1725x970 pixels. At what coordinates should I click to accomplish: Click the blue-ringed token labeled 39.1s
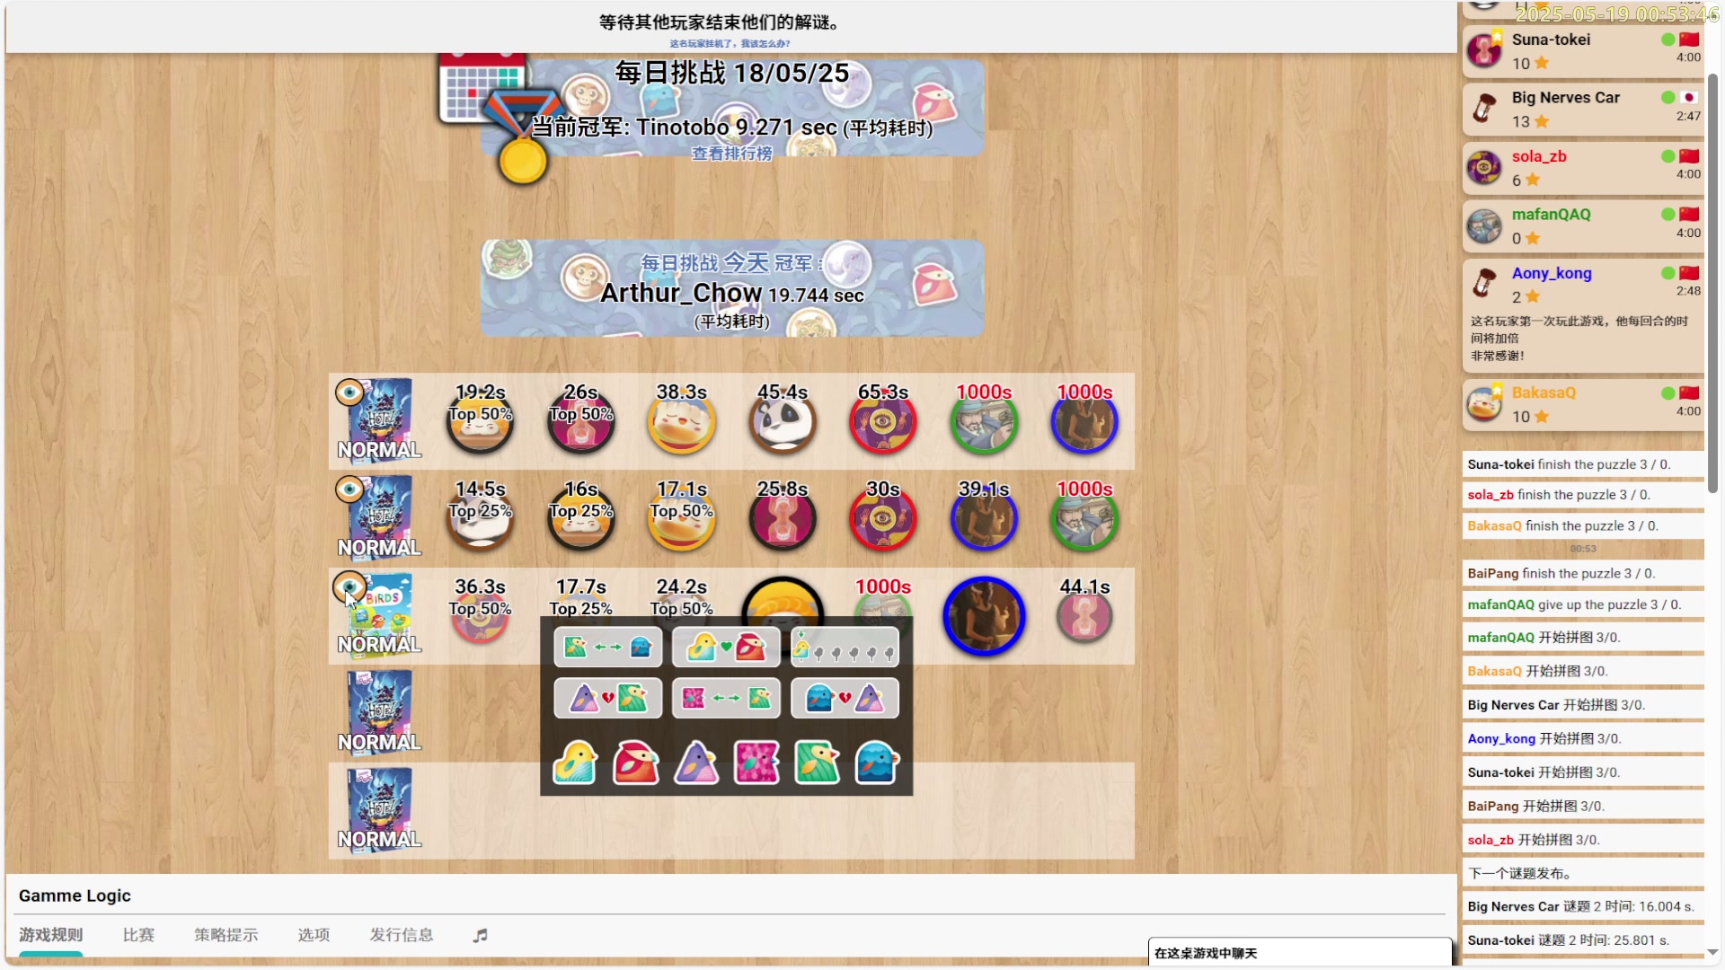[984, 518]
